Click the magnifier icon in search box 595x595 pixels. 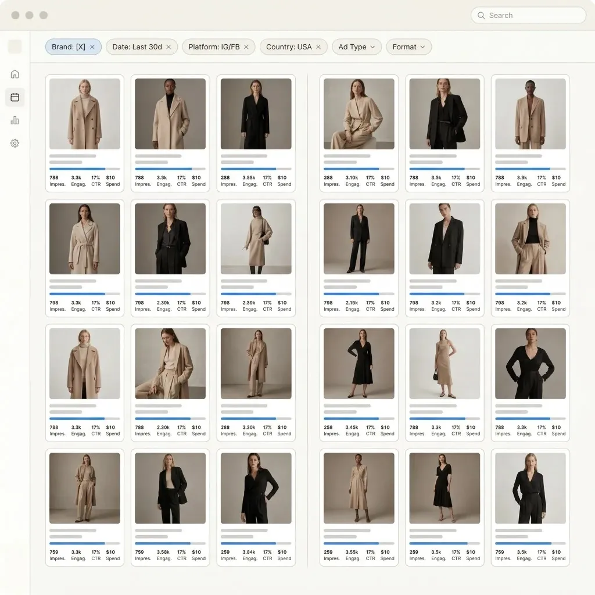(x=481, y=15)
